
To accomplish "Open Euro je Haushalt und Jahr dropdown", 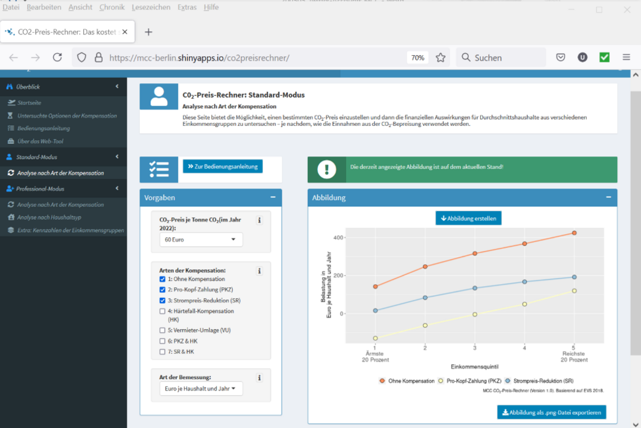I will (x=201, y=389).
